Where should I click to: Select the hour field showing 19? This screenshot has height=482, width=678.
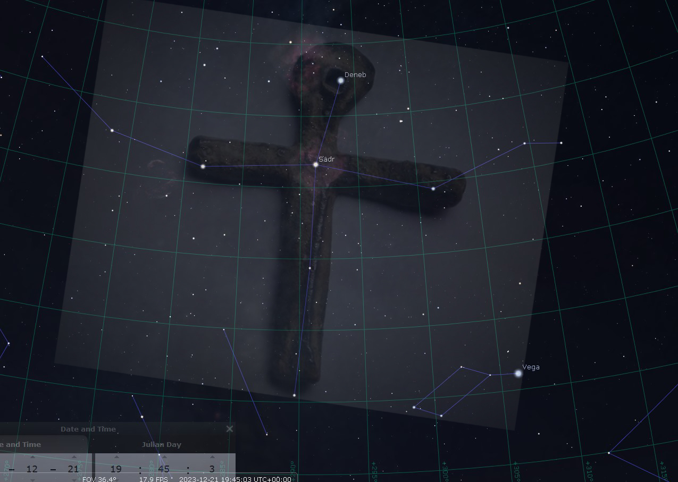(116, 469)
